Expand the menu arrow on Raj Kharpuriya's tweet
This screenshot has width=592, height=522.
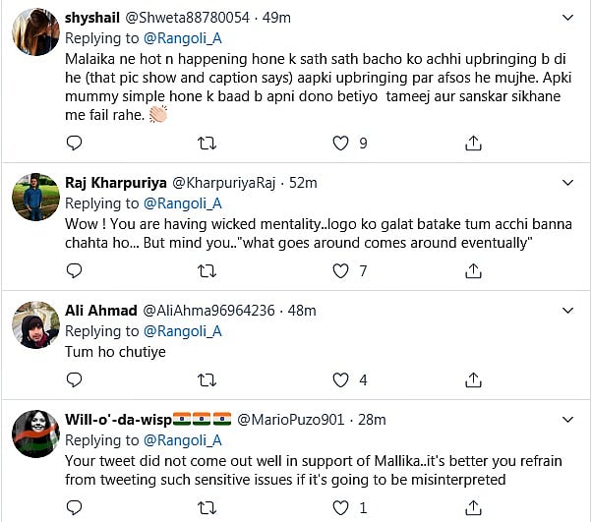coord(566,183)
